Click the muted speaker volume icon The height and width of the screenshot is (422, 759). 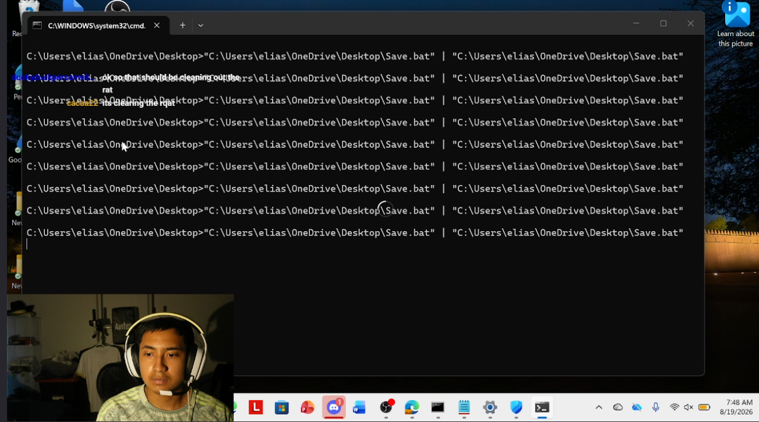[689, 407]
